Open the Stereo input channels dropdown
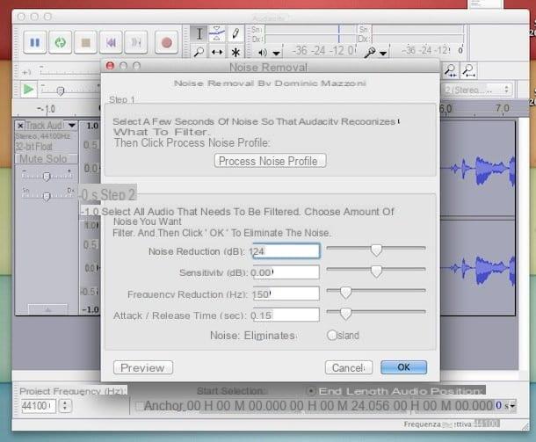 coord(479,90)
